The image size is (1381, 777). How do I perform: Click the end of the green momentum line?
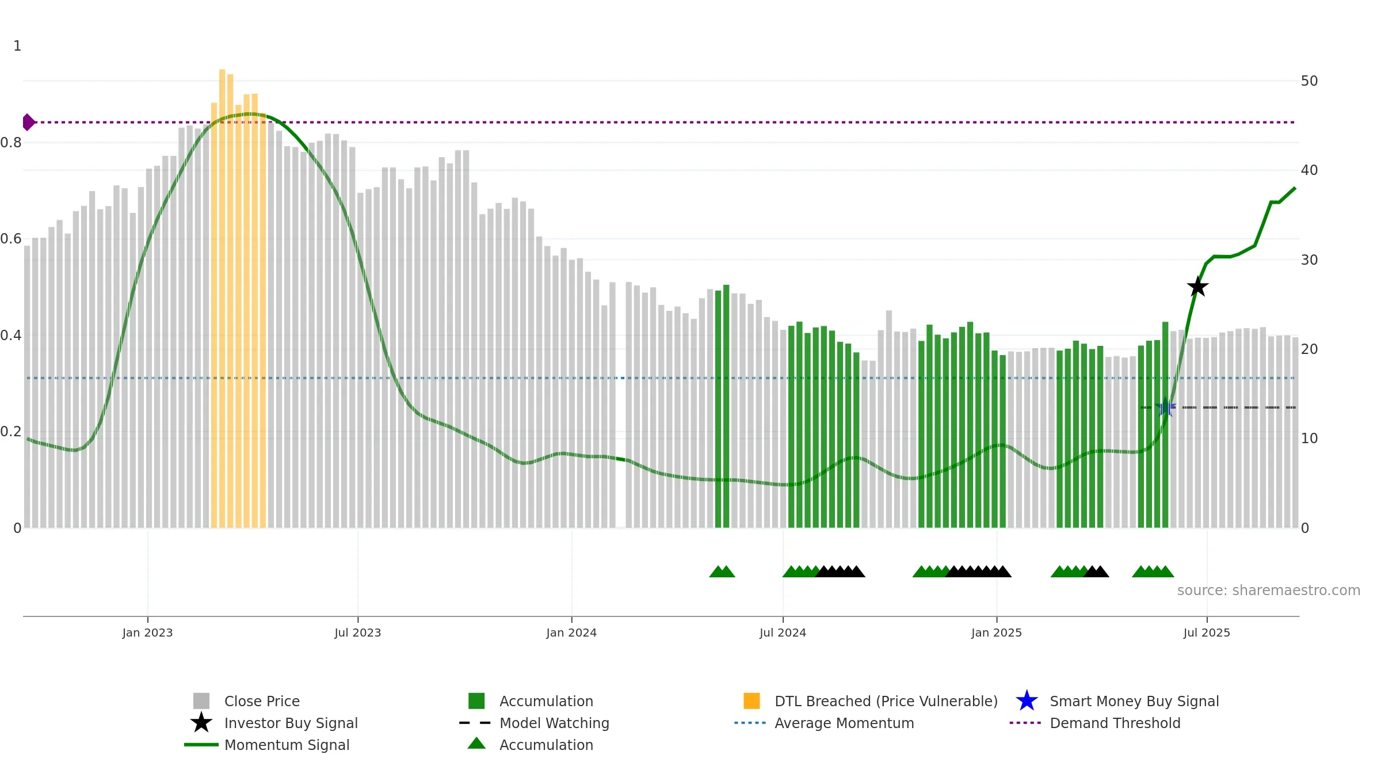pyautogui.click(x=1295, y=188)
